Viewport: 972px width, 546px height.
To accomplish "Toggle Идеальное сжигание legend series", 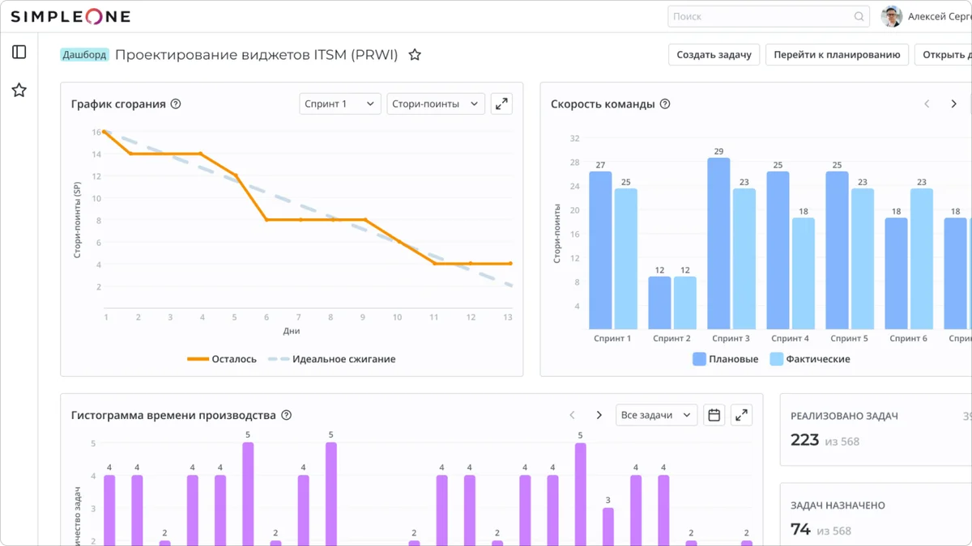I will coord(332,359).
